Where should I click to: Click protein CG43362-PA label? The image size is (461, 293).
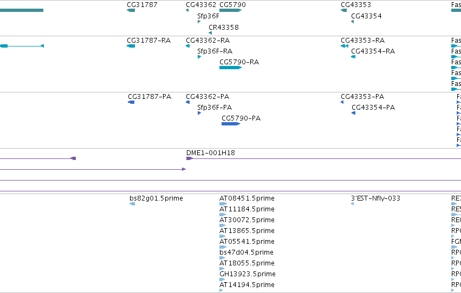click(x=207, y=97)
